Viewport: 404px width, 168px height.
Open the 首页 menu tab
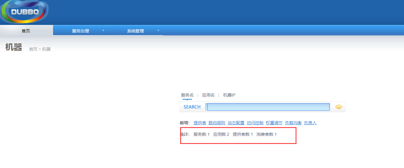pos(26,31)
